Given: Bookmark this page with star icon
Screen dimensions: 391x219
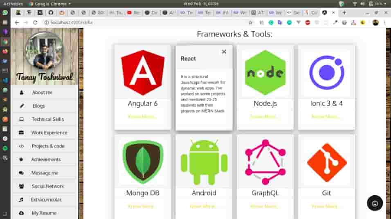Looking at the screenshot, I should pos(250,22).
